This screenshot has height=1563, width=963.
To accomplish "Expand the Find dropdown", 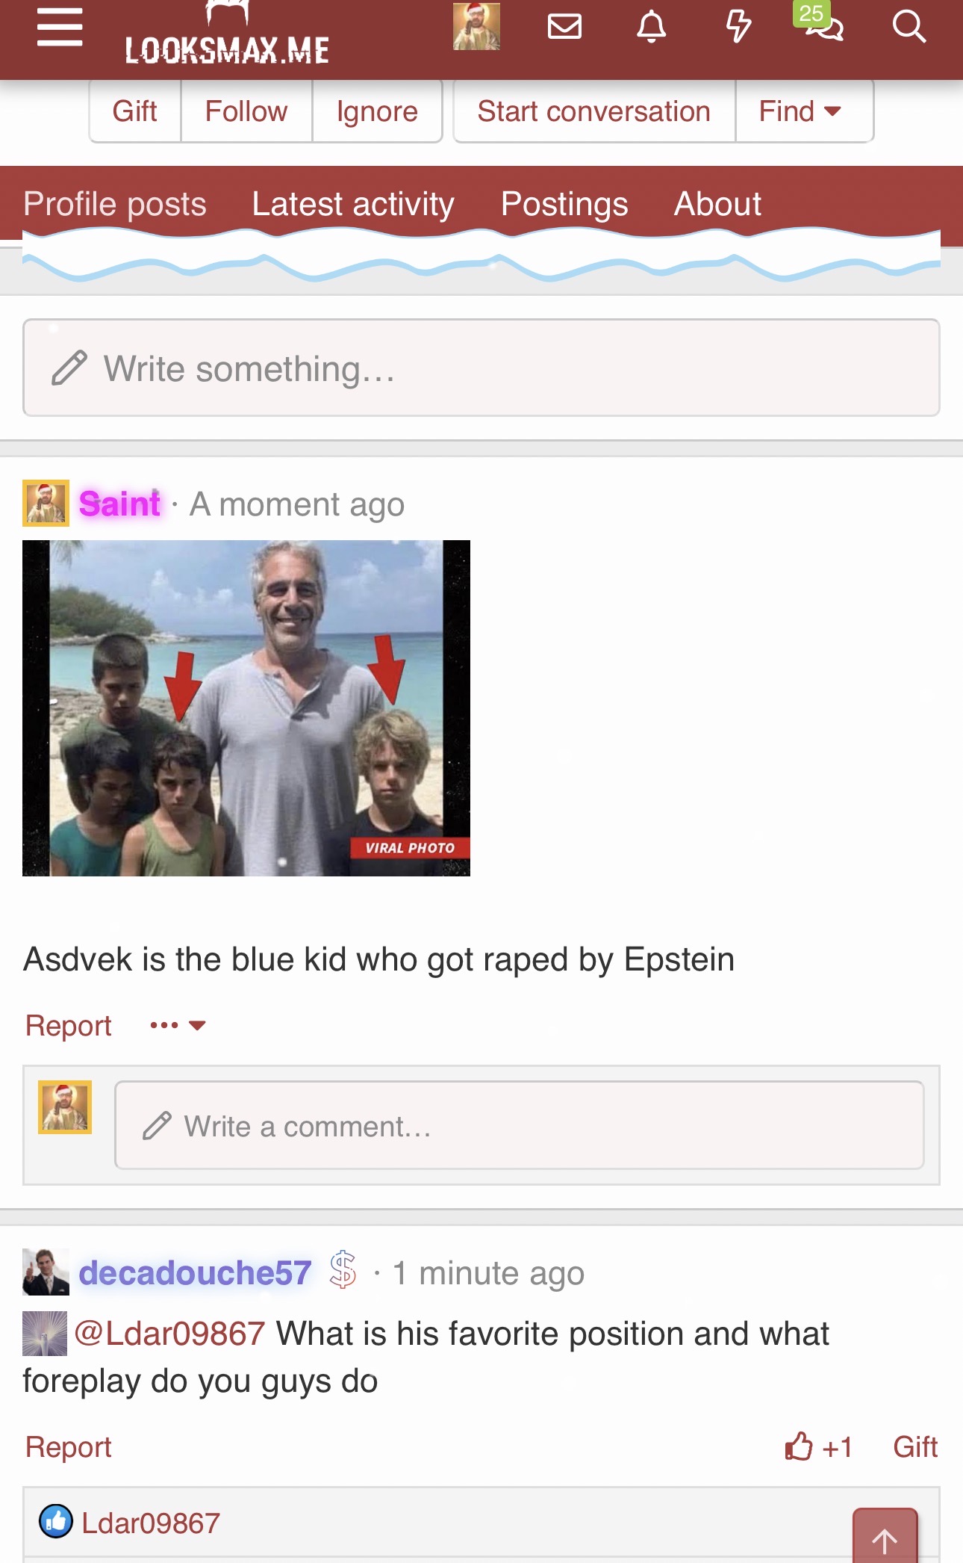I will point(804,111).
